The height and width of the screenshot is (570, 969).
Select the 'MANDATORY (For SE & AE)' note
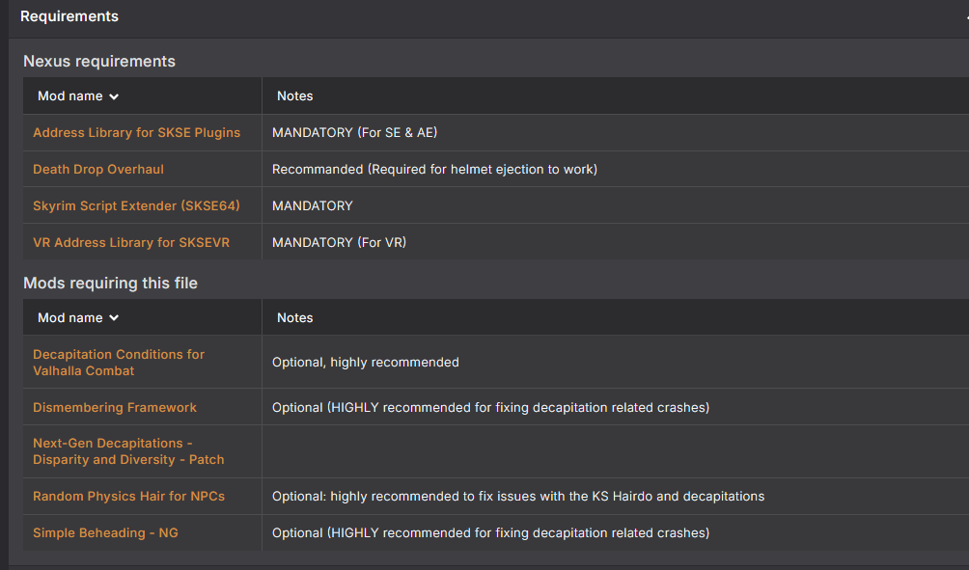click(355, 133)
